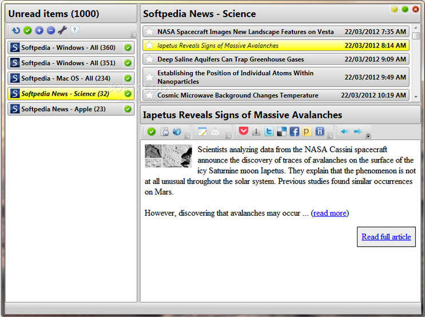Share the article on Facebook
This screenshot has width=425, height=317.
(x=294, y=132)
